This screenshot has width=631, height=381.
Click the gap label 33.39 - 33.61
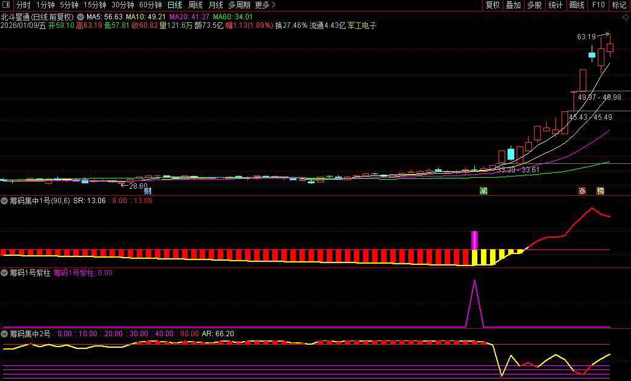click(517, 170)
